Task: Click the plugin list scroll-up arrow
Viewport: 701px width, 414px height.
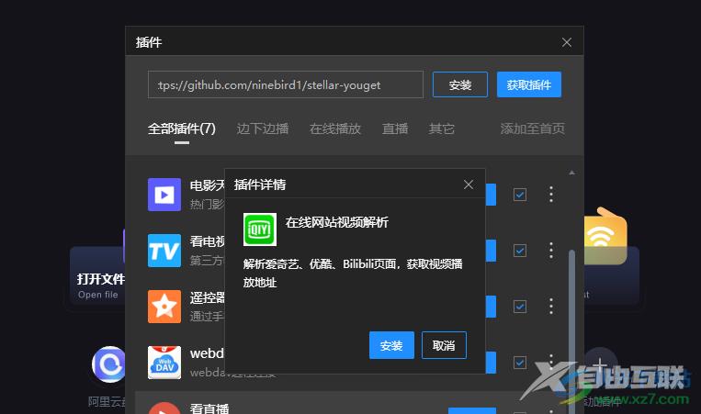Action: pos(571,173)
